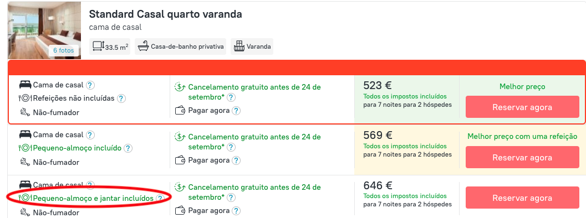This screenshot has height=218, width=586.
Task: Click the Não-fumador icon in first offer
Action: (25, 112)
